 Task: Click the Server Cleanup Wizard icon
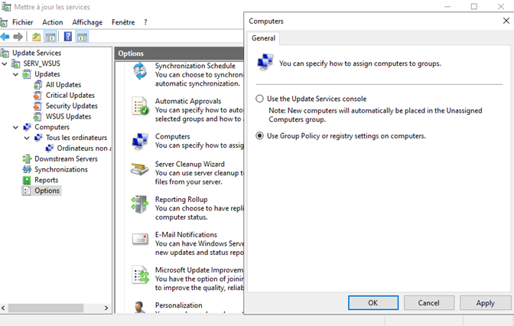pyautogui.click(x=140, y=169)
